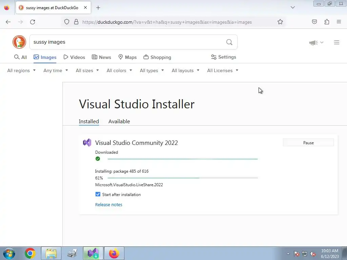
Task: Open the printer/fax taskbar icon
Action: pos(72,253)
